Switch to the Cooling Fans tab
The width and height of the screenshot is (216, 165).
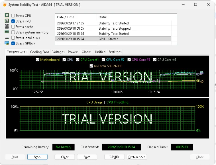pos(40,52)
